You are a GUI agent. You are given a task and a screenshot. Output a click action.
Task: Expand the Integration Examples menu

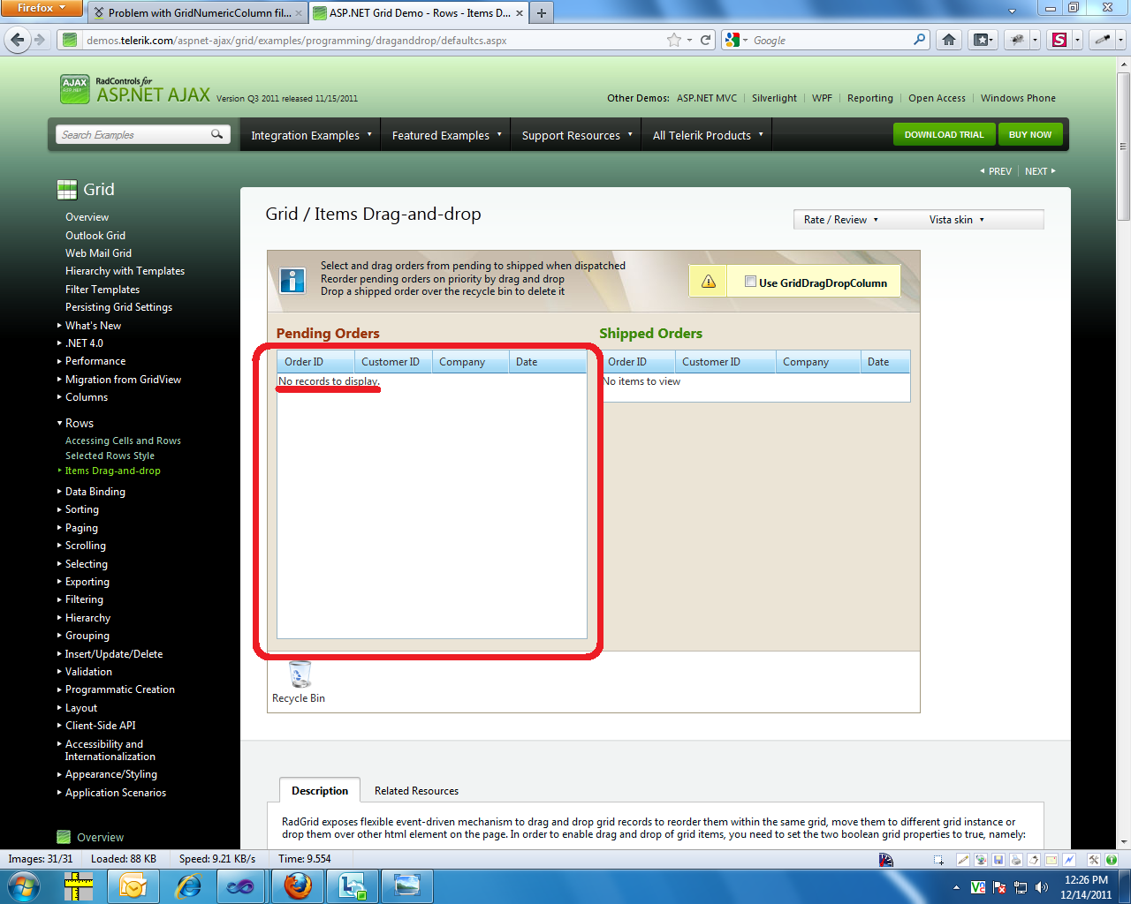(x=311, y=135)
